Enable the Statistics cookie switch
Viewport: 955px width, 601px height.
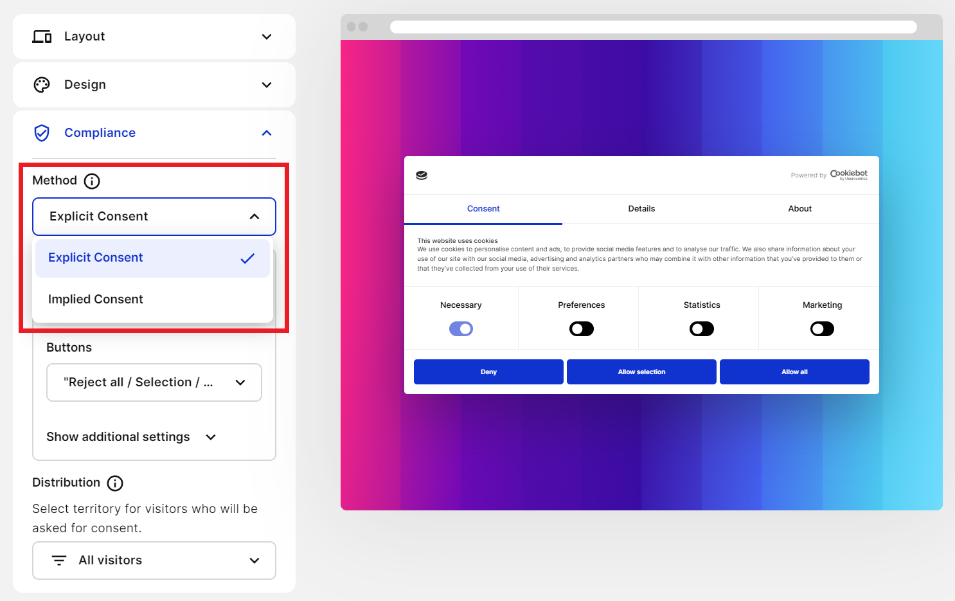[701, 329]
